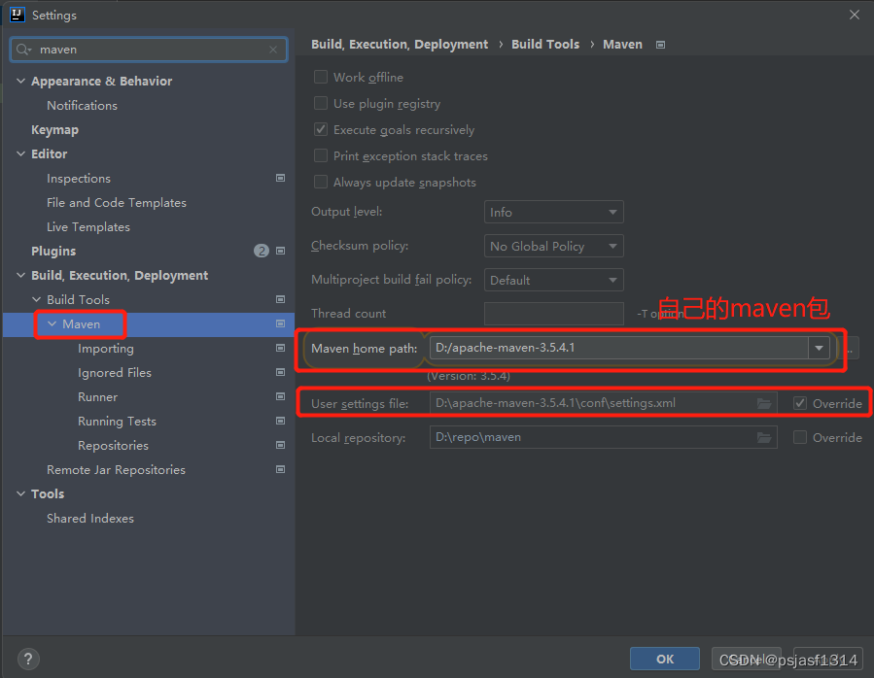Click project-level icon beside Remote Jar Repositories
874x678 pixels.
[x=280, y=469]
